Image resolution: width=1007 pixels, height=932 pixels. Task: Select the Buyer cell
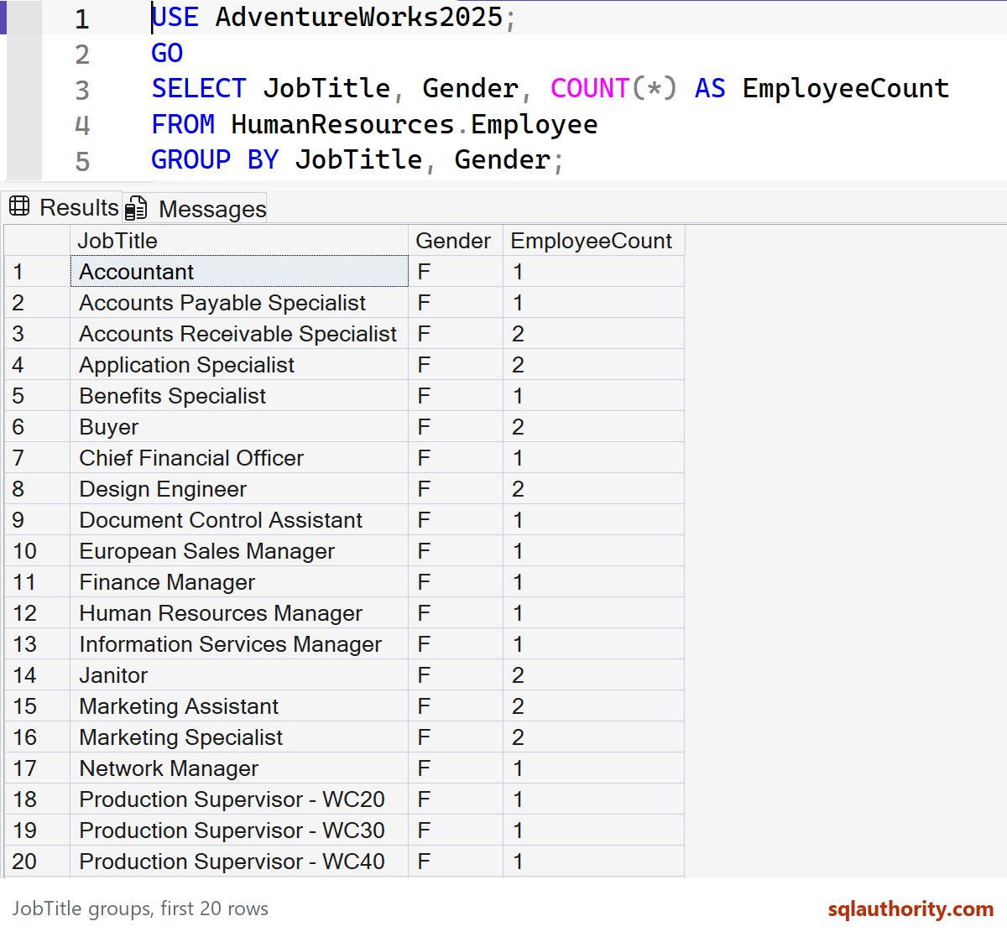(x=239, y=427)
